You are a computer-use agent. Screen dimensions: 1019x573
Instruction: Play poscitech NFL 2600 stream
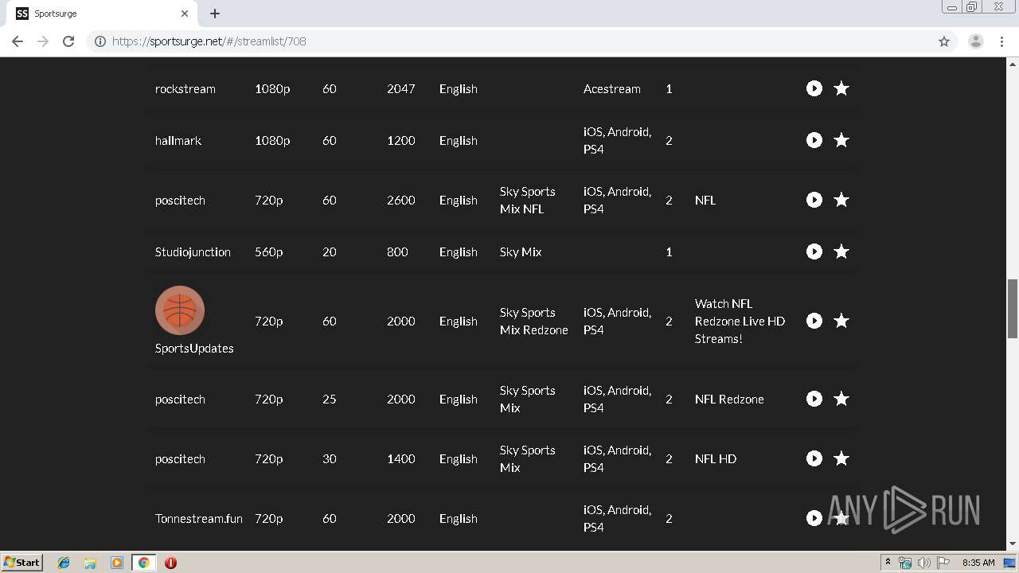tap(814, 200)
